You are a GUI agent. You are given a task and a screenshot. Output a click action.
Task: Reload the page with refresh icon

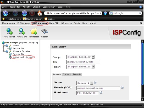pos(24,13)
